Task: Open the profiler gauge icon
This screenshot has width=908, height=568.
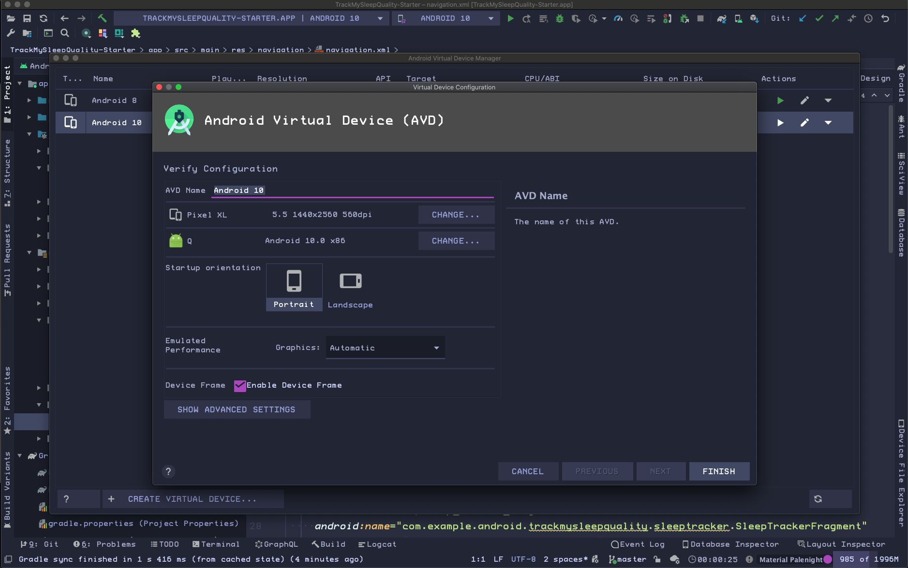Action: click(618, 18)
